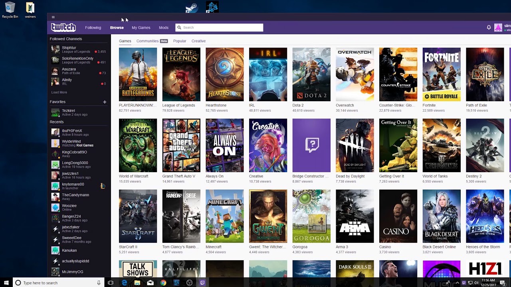Open the Mods section

164,28
